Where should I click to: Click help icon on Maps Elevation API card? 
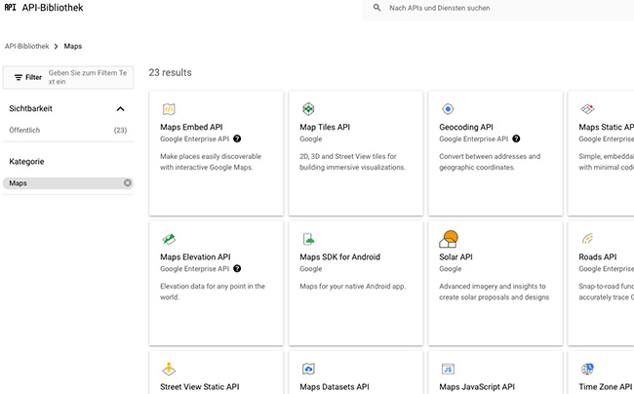(x=237, y=268)
